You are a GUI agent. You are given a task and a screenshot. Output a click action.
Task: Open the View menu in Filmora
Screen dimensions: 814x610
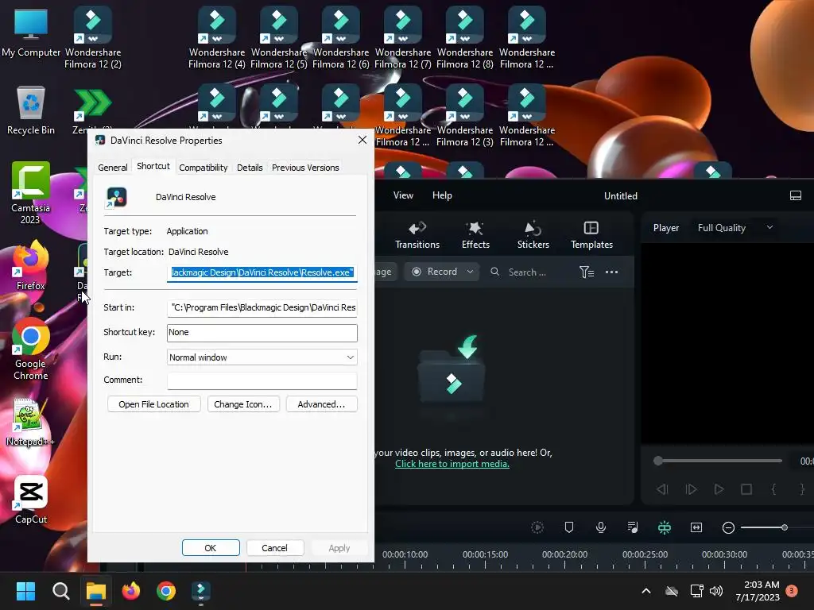tap(403, 195)
